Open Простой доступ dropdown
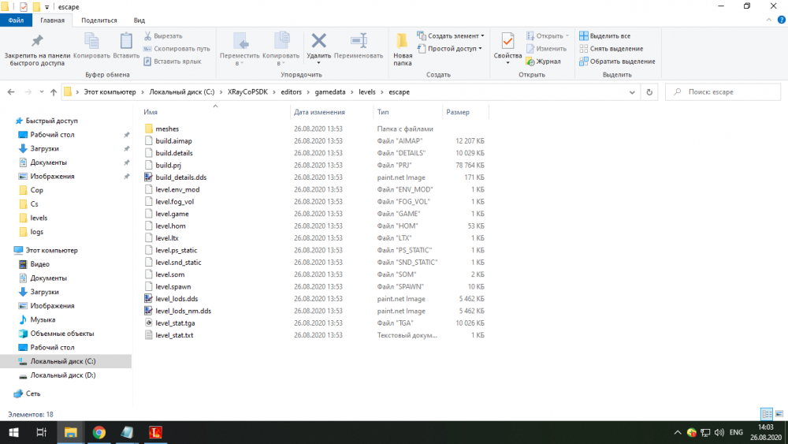 click(450, 49)
